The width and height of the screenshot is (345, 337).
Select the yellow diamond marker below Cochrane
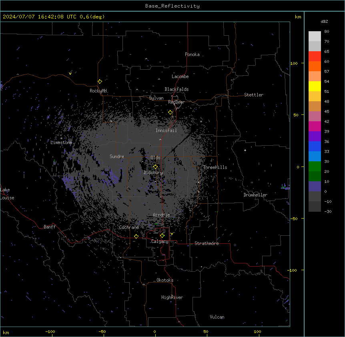click(136, 236)
